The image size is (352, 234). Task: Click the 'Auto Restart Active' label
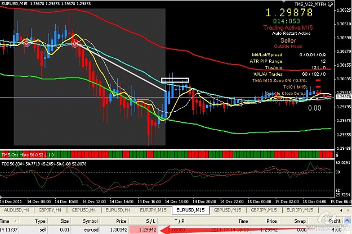click(x=291, y=33)
